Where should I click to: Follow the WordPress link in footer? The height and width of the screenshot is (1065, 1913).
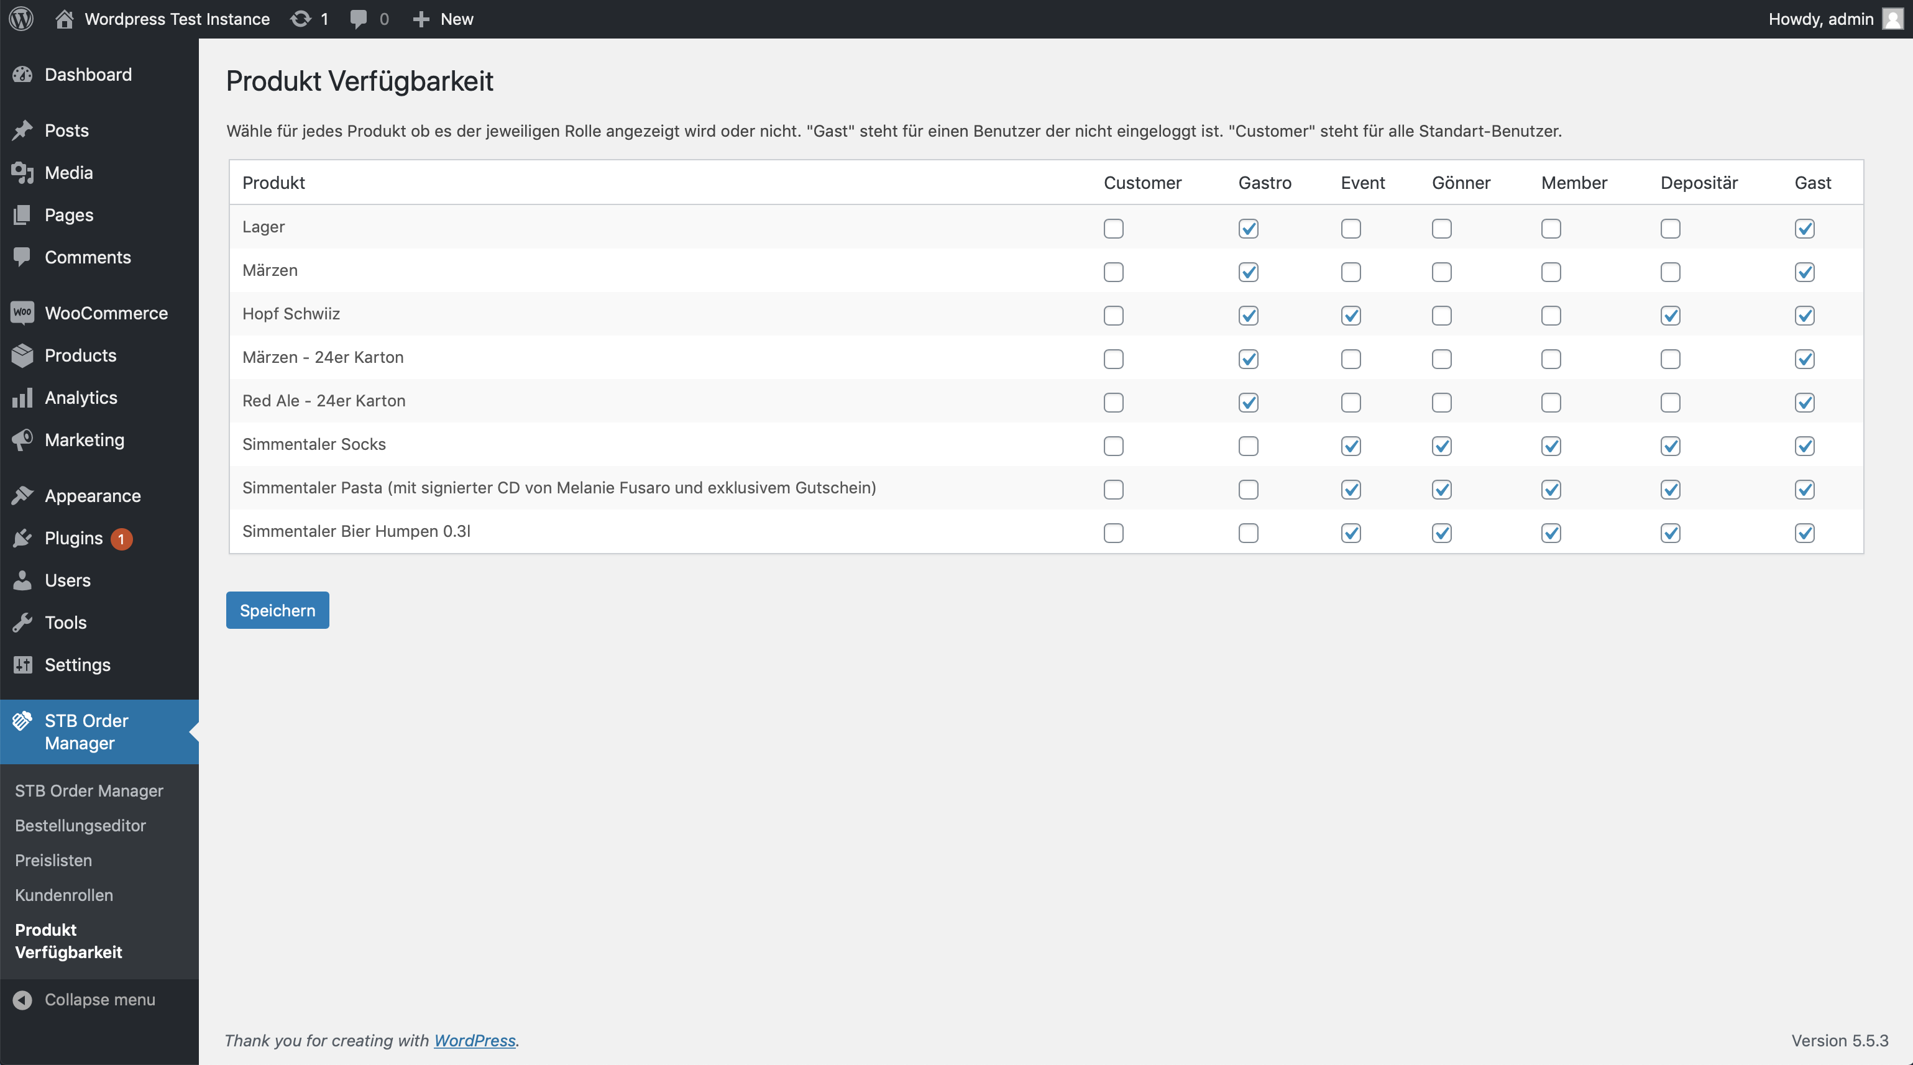pyautogui.click(x=475, y=1041)
